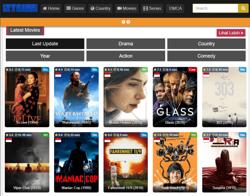Click the HD badge on Viper Club
Screen dimensions: 250x196
point(46,135)
